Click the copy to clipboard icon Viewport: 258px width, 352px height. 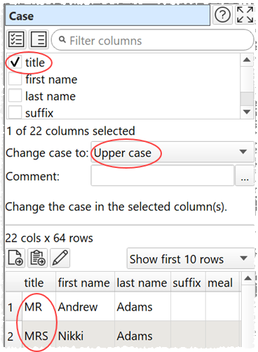(x=37, y=258)
